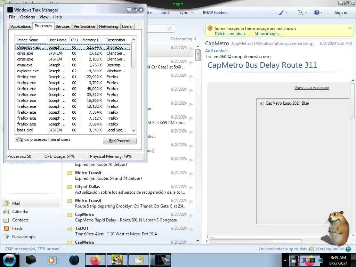Open the menus toolbar icon in Mail
356x267 pixels.
pyautogui.click(x=300, y=13)
